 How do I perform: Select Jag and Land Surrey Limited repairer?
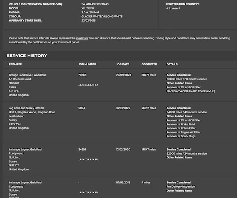[26, 108]
